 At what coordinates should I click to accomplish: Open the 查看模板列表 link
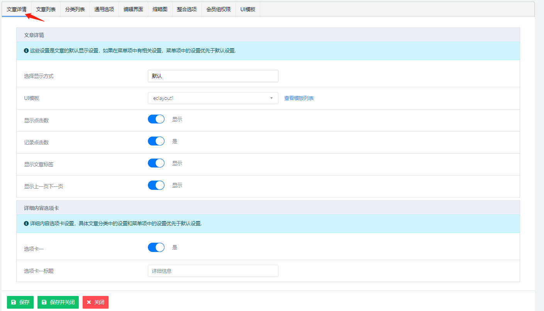tap(299, 98)
